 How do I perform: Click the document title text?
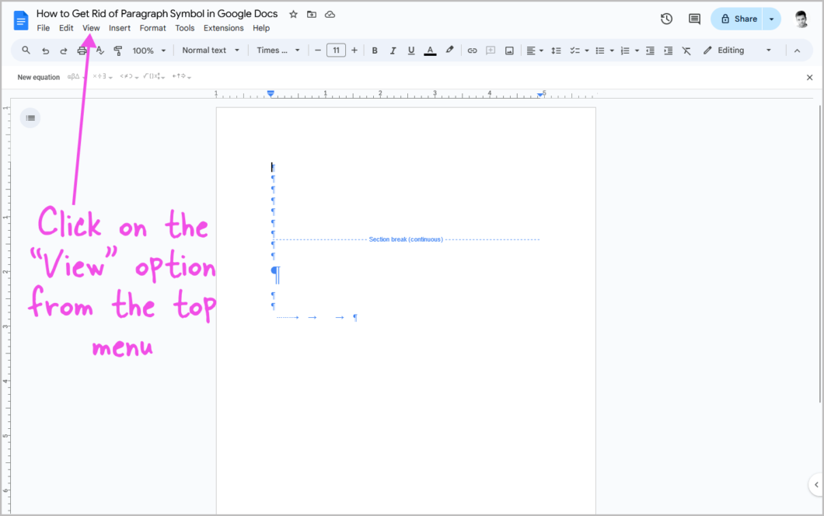tap(156, 14)
